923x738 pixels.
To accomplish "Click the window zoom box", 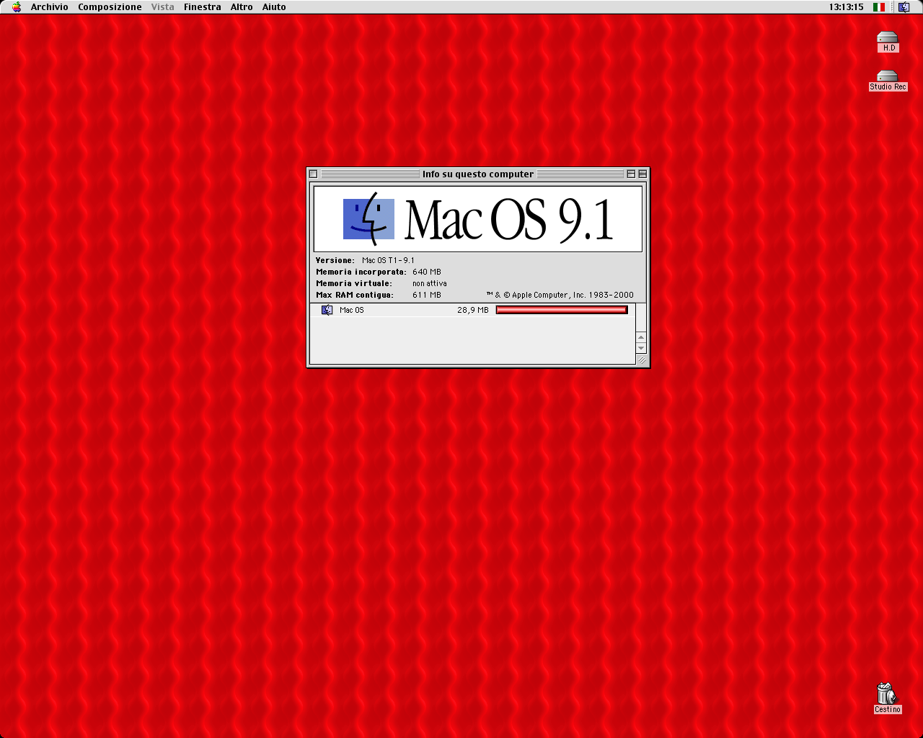I will coord(631,174).
